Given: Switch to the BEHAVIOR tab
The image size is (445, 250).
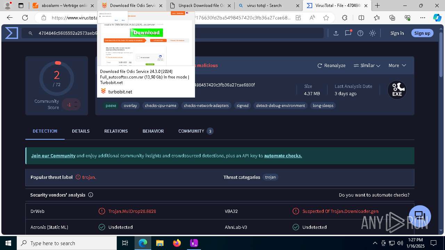Looking at the screenshot, I should [153, 131].
